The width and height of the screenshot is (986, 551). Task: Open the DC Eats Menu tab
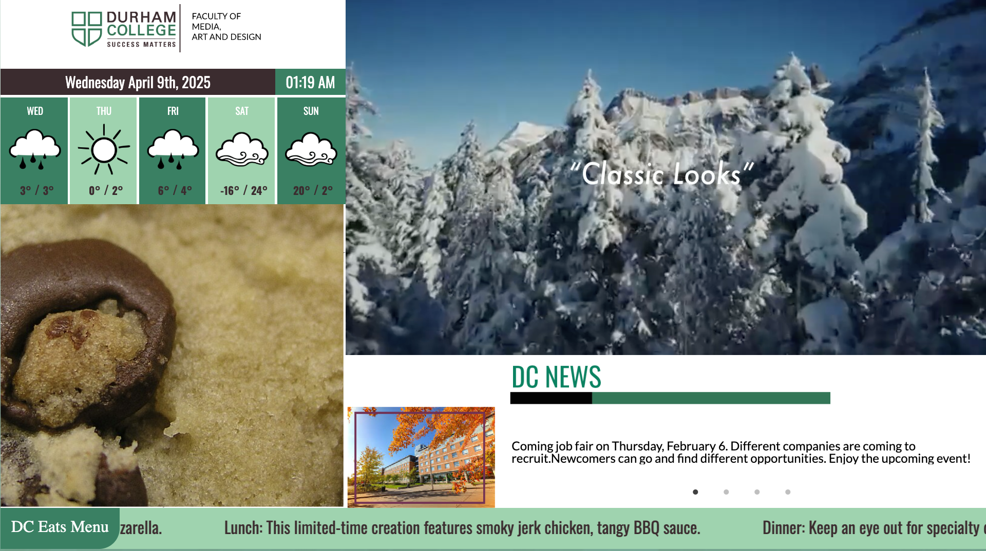pos(60,527)
